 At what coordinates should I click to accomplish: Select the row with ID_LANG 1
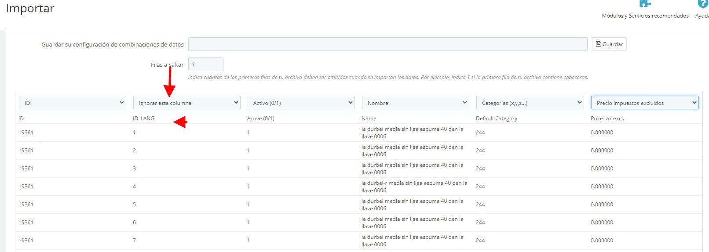pyautogui.click(x=358, y=133)
